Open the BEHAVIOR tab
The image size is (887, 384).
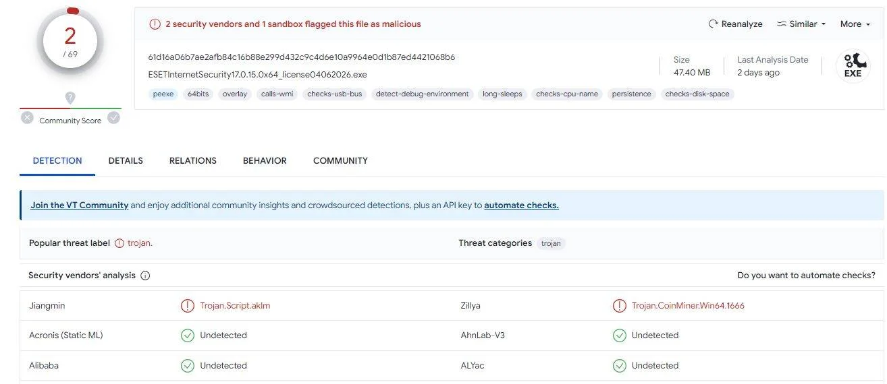click(265, 160)
